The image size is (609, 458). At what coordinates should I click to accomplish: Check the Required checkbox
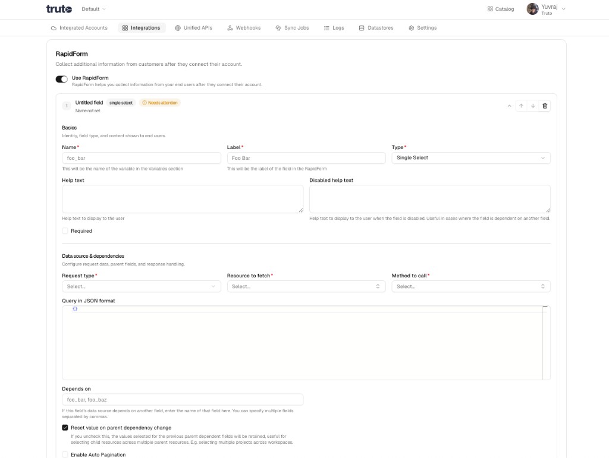(x=65, y=230)
